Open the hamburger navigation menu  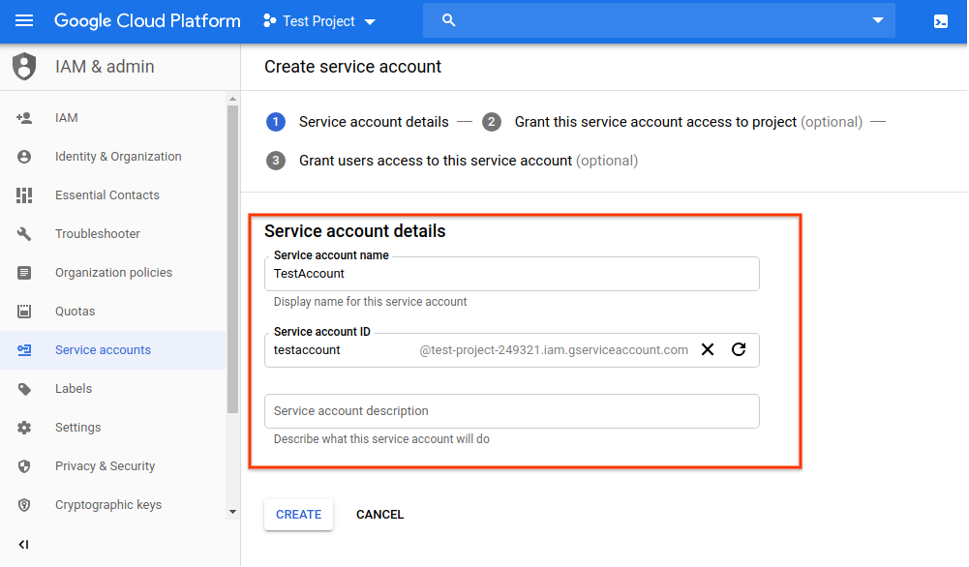click(x=24, y=20)
